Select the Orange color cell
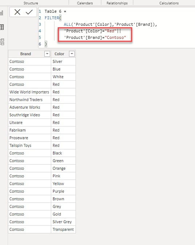The width and height of the screenshot is (195, 245). click(63, 169)
